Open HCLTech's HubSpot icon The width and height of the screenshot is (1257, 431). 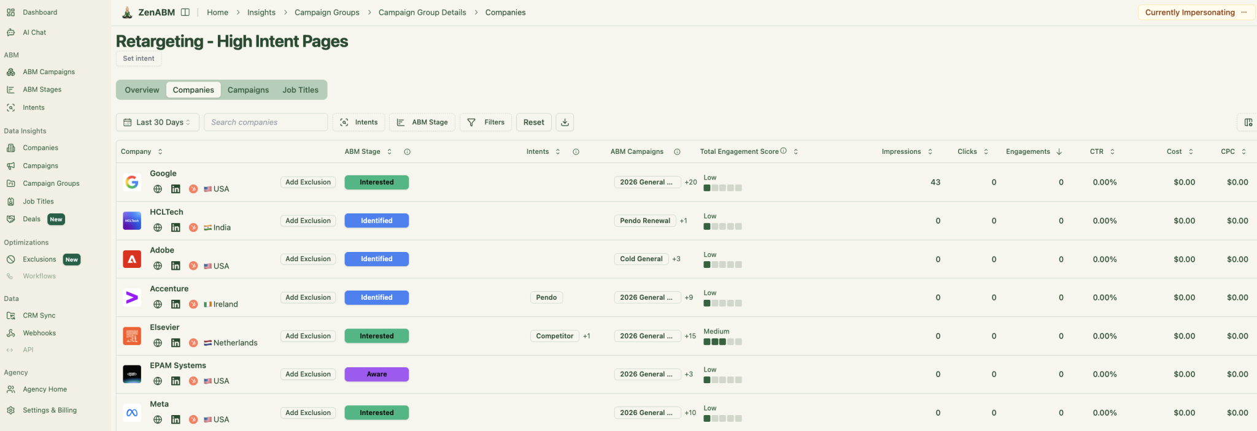point(193,227)
